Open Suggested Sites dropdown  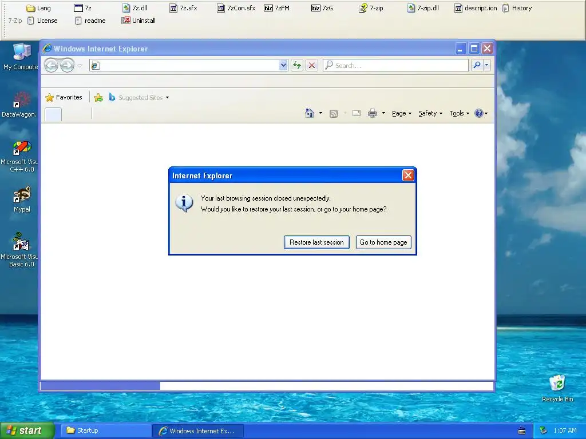point(139,97)
